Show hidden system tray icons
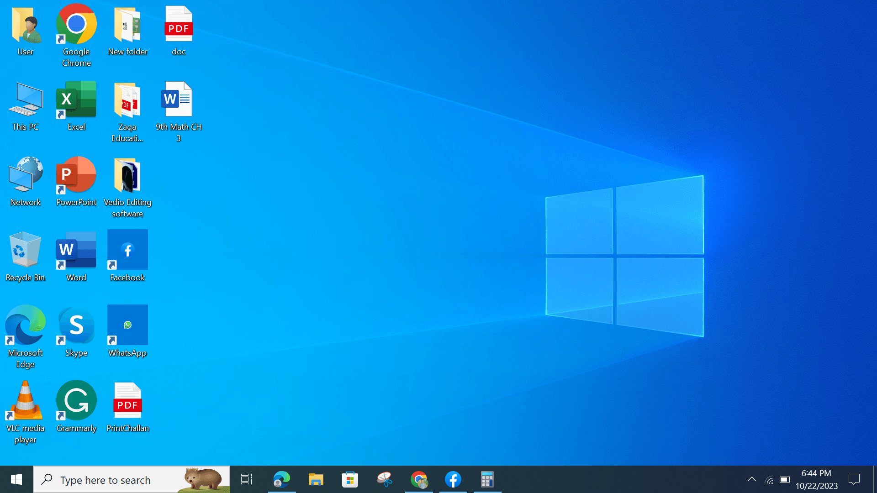Viewport: 877px width, 493px height. pyautogui.click(x=752, y=479)
